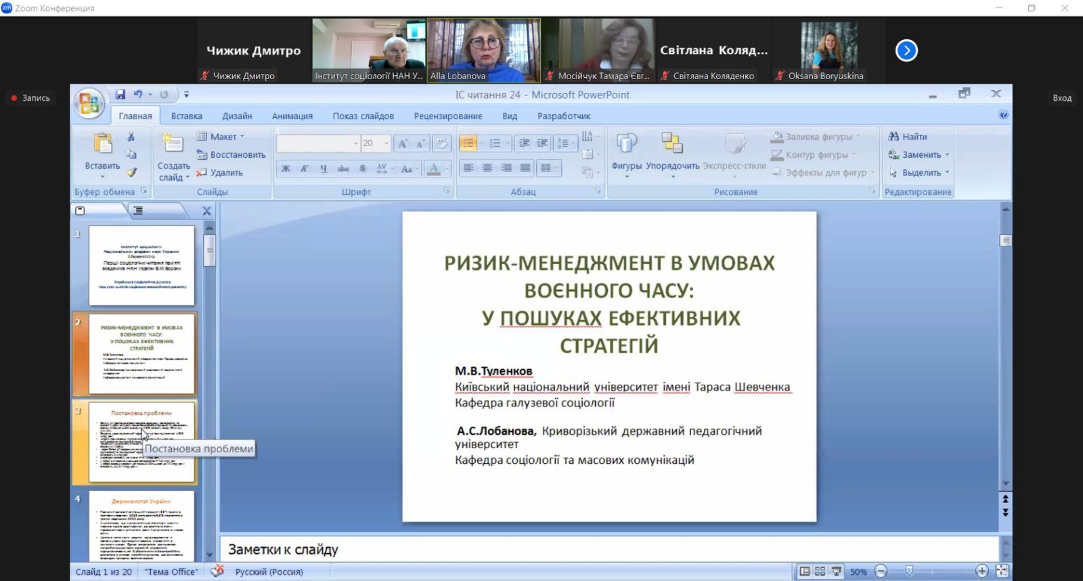Toggle bold Ж formatting
This screenshot has height=581, width=1083.
286,169
